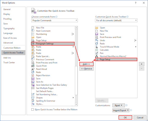Open the Choose commands from dropdown

pos(54,20)
